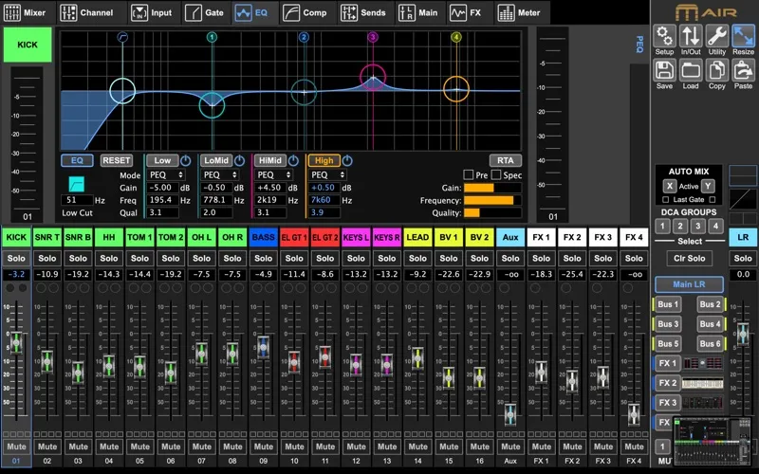Click the Low Cut frequency field 51
Viewport: 759px width, 474px height.
[77, 200]
